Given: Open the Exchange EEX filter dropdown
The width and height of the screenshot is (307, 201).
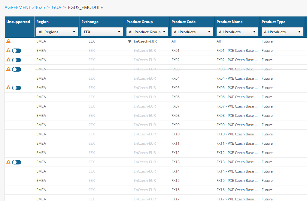Looking at the screenshot, I should [x=102, y=32].
